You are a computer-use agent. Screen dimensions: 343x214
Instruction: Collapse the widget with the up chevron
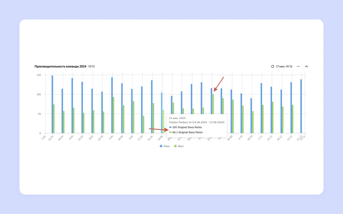pos(306,67)
